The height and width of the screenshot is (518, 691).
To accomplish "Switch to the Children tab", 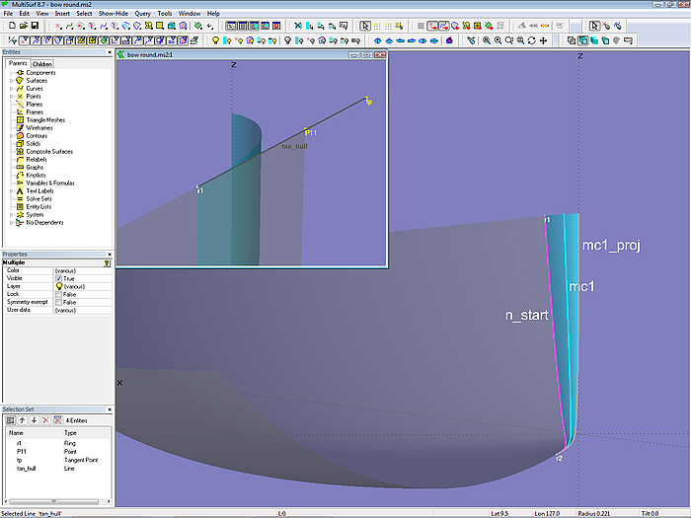I will [42, 64].
